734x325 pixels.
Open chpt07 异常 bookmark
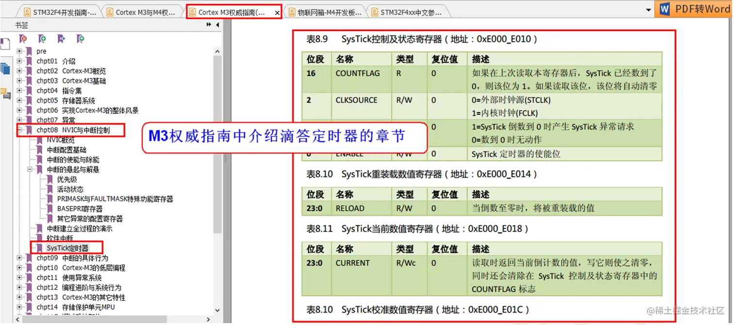(56, 120)
